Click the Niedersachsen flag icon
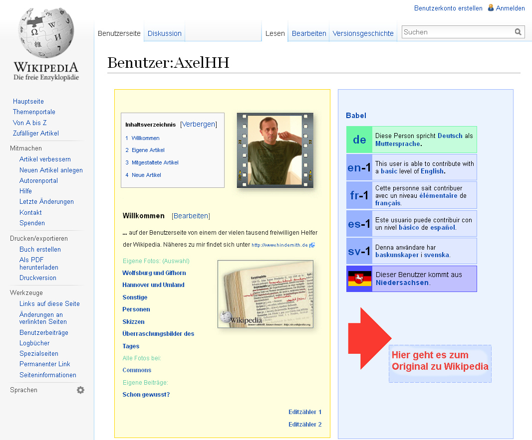 coord(360,279)
